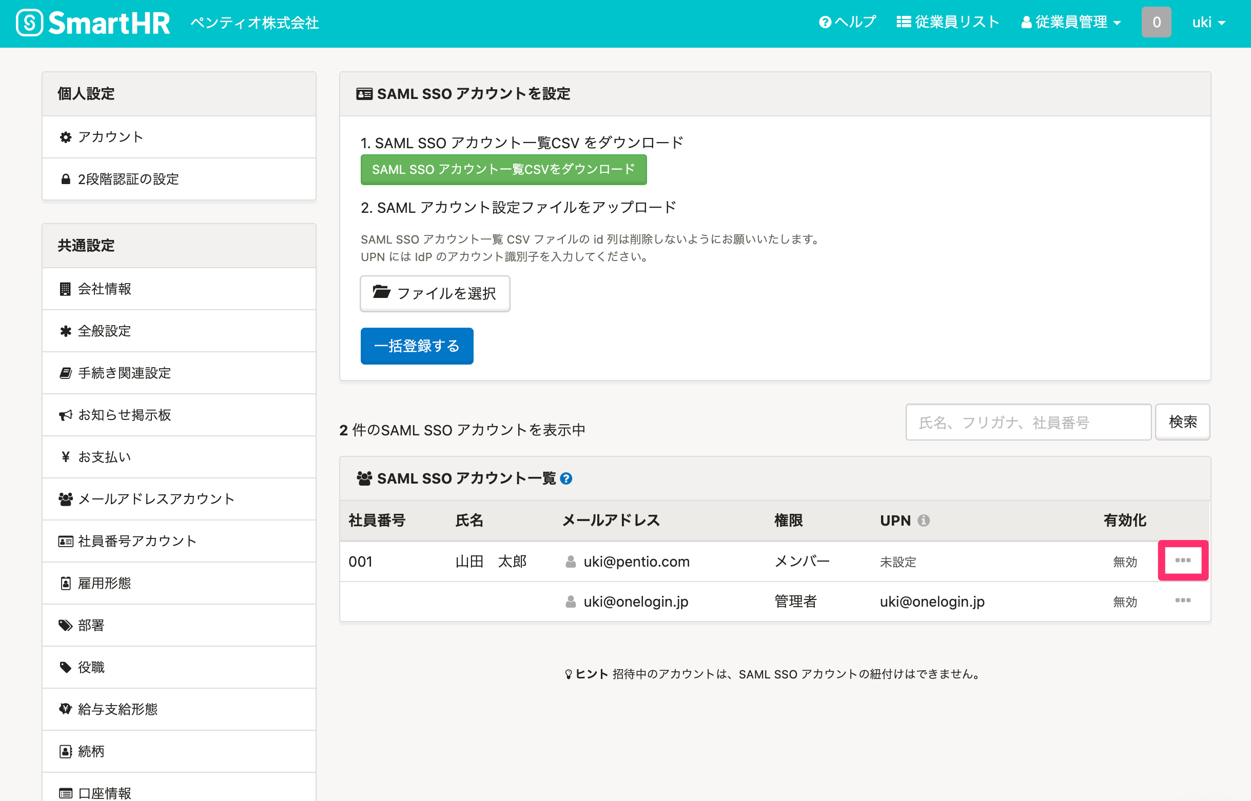This screenshot has width=1251, height=801.
Task: Click the asterisk icon beside 全般設定
Action: coord(66,331)
